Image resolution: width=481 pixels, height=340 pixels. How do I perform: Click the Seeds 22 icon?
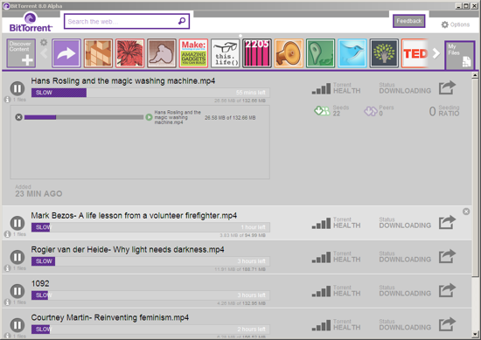pos(322,111)
